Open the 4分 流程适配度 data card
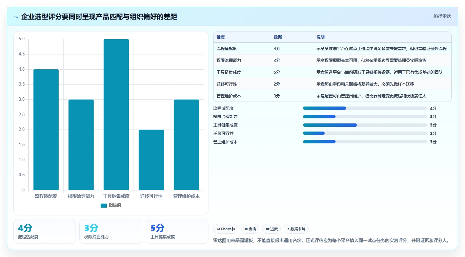This screenshot has height=257, width=465. click(44, 231)
